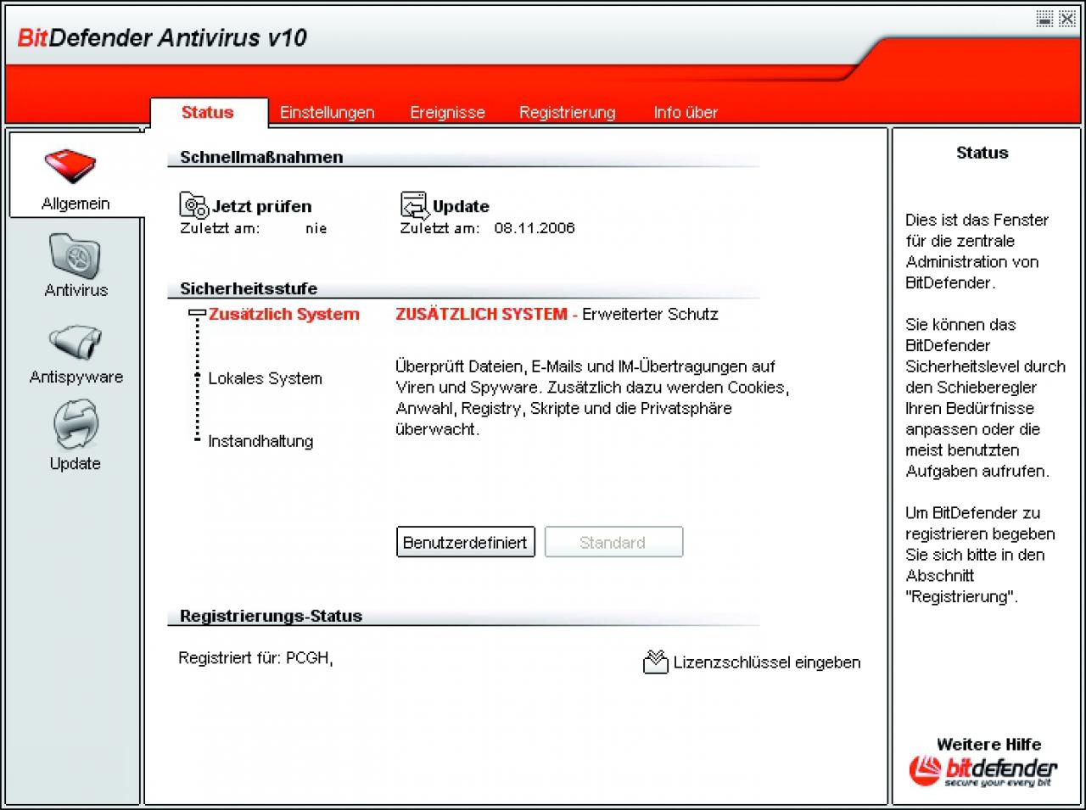Open the Antivirus section folder icon
Image resolution: width=1086 pixels, height=810 pixels.
pyautogui.click(x=75, y=256)
